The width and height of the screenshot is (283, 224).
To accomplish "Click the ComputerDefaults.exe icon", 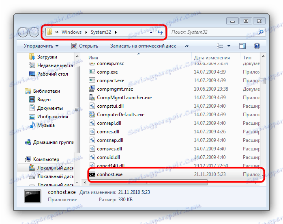I will (x=92, y=114).
